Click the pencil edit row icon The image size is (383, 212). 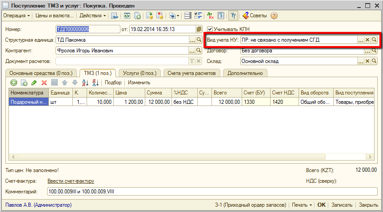click(x=34, y=82)
